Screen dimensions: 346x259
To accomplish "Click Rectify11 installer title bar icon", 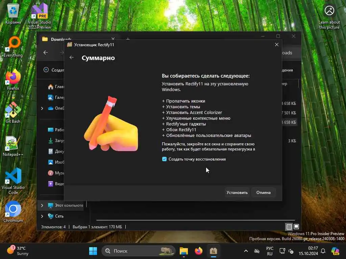I will 70,45.
